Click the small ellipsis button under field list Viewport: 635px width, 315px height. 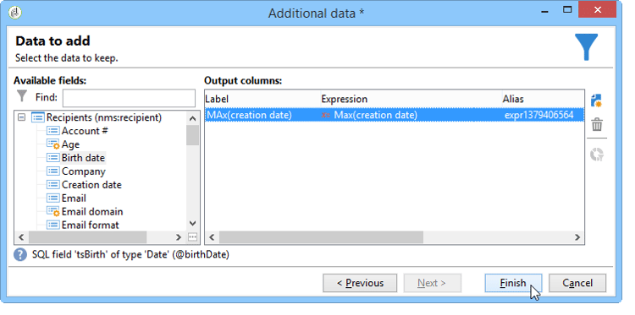click(193, 237)
